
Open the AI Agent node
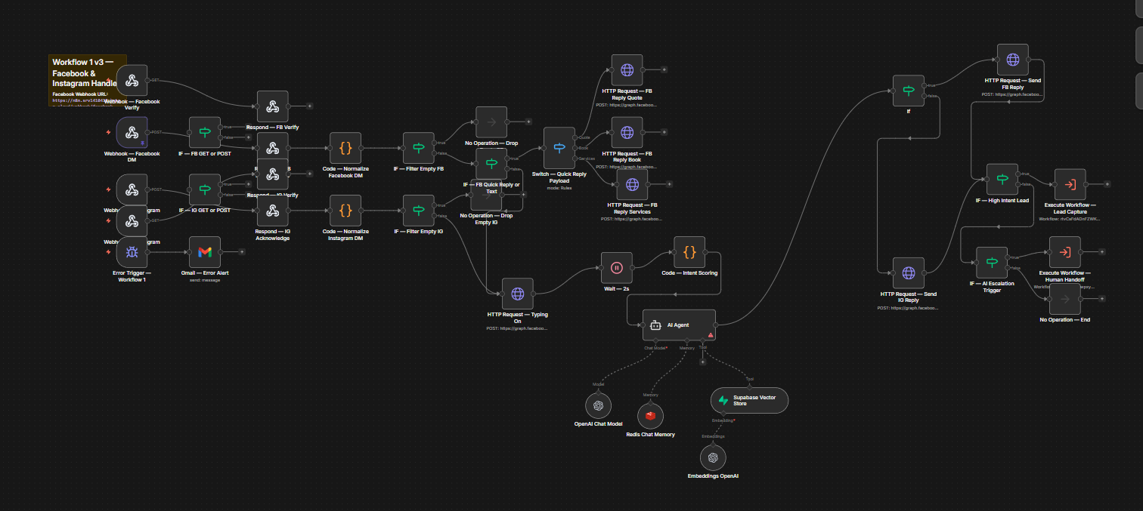(679, 325)
